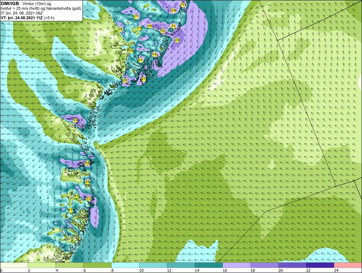
Task: Click the bold DMI/IGB title text
Action: point(10,4)
